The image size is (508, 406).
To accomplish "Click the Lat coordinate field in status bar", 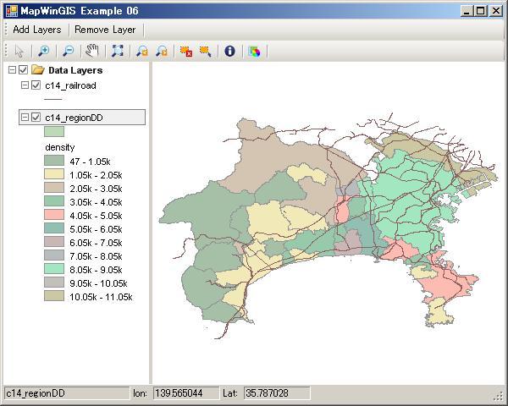I will point(276,393).
